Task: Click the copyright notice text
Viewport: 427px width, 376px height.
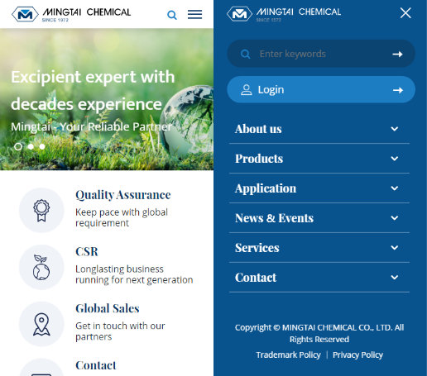Action: click(319, 333)
